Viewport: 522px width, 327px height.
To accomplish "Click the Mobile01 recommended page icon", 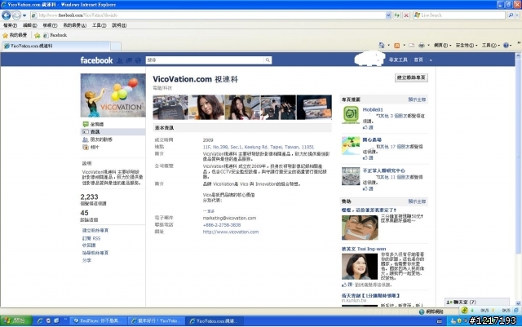I will pyautogui.click(x=351, y=114).
